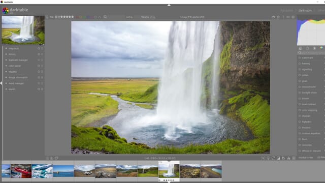Select white jeep thumbnail in filmstrip
Screen dimensions: 325x183
point(84,171)
